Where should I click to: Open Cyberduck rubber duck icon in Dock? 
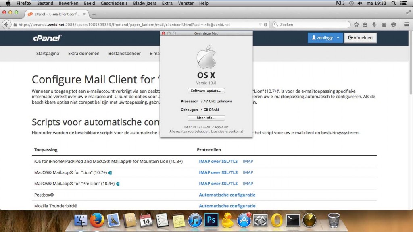[x=227, y=220]
